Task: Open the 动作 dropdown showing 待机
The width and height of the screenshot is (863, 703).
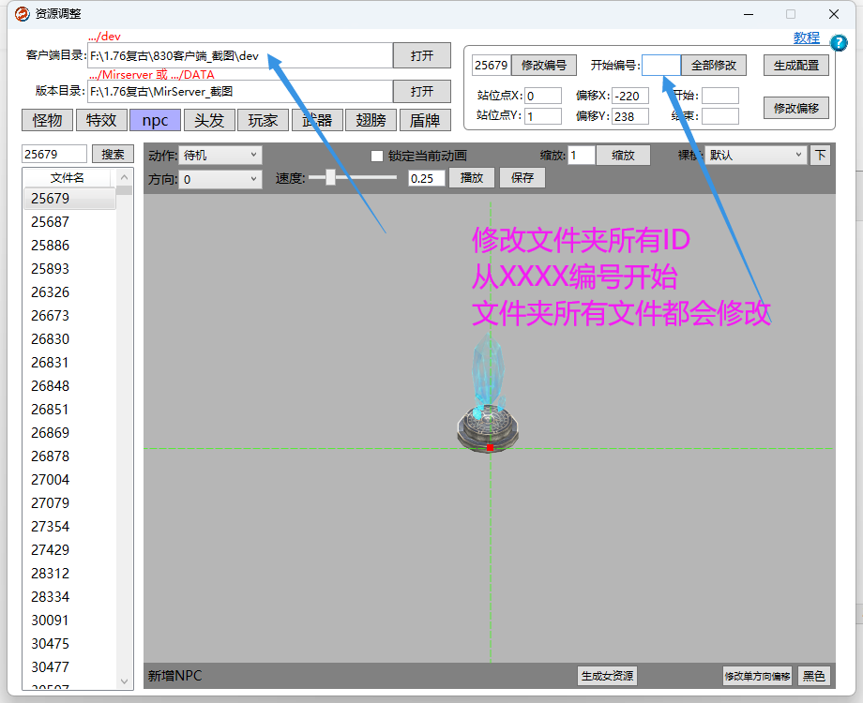Action: (x=221, y=156)
